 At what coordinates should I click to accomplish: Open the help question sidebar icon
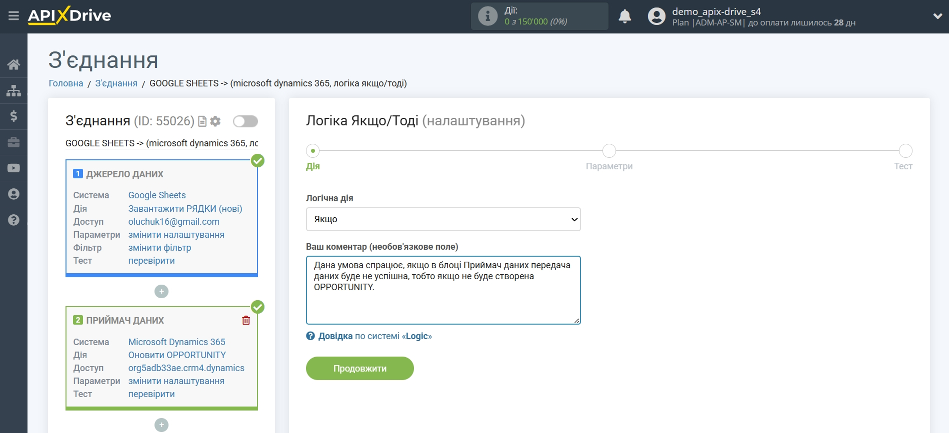click(x=13, y=220)
